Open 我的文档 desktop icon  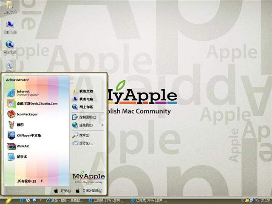tap(10, 7)
